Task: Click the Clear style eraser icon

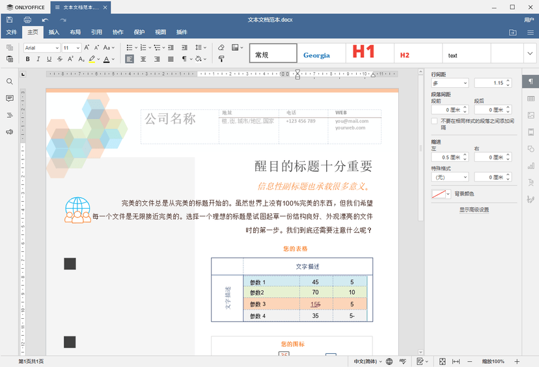Action: pyautogui.click(x=221, y=48)
